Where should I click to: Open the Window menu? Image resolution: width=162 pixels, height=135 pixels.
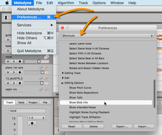click(x=117, y=3)
